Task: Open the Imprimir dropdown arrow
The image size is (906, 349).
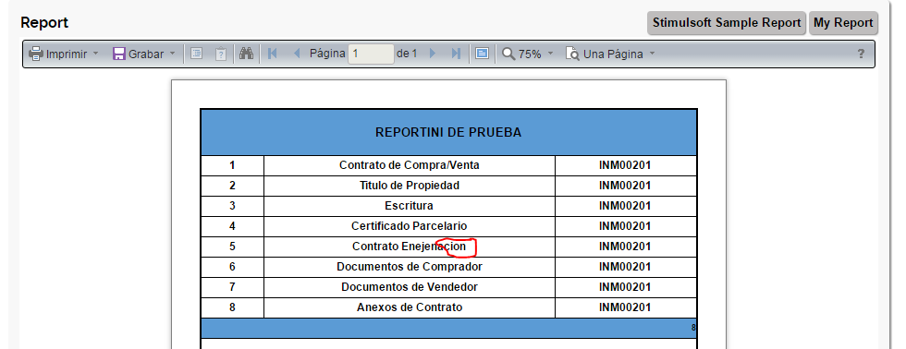Action: click(96, 54)
